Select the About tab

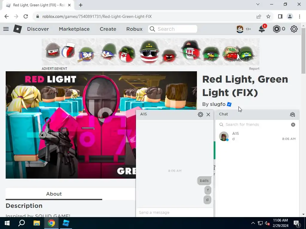click(54, 194)
